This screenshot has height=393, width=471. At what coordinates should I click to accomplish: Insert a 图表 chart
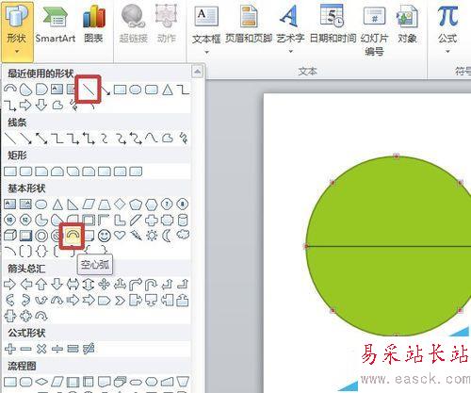(x=93, y=24)
